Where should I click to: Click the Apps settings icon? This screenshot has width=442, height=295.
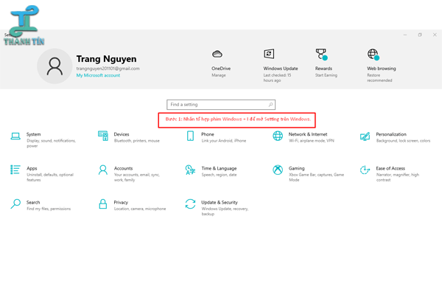(15, 170)
